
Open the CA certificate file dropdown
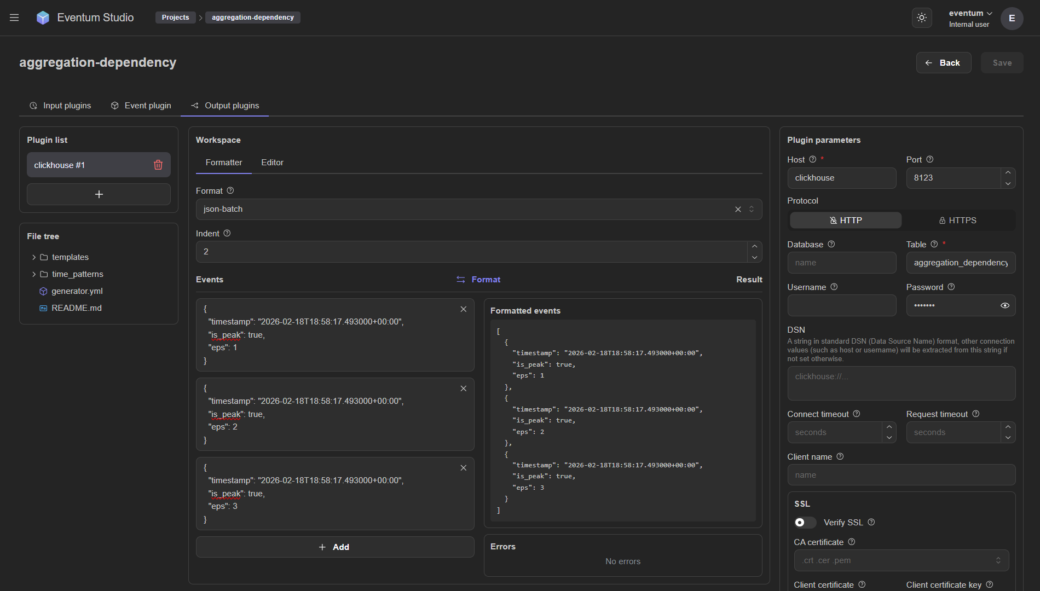901,560
